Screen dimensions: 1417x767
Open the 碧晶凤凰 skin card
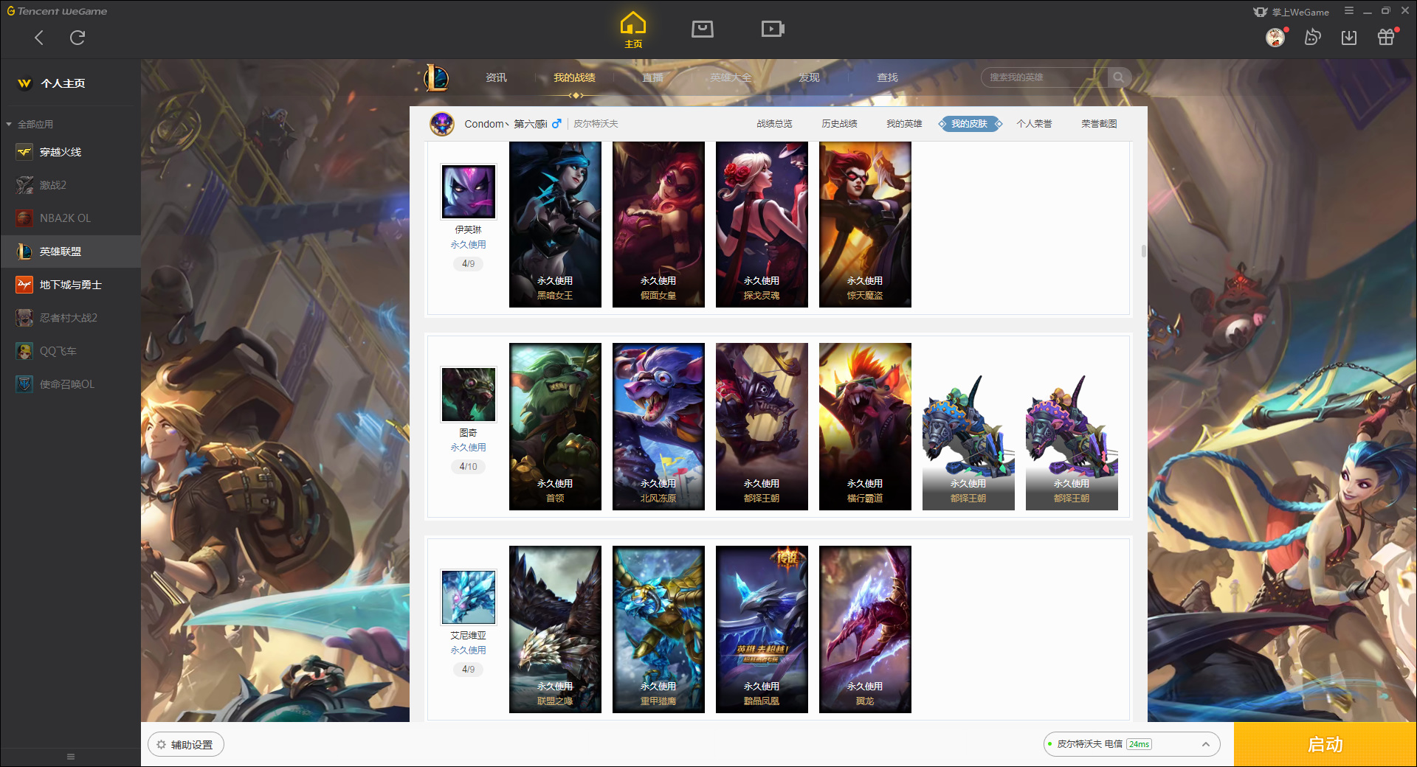click(762, 629)
